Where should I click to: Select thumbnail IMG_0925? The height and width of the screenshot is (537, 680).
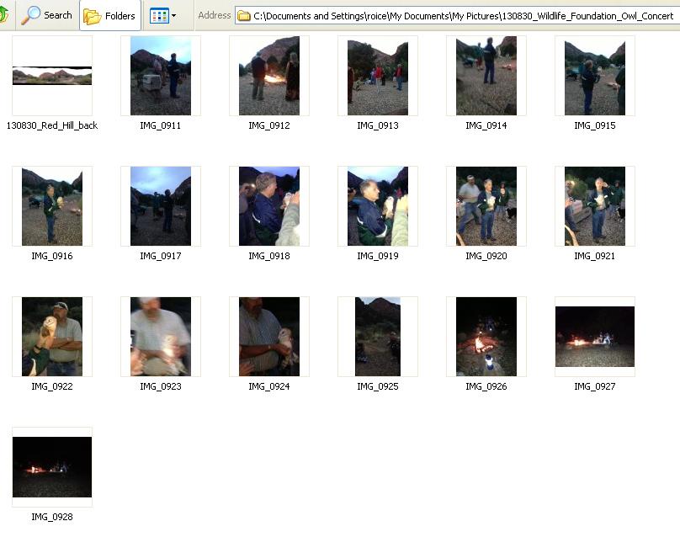[x=378, y=337]
